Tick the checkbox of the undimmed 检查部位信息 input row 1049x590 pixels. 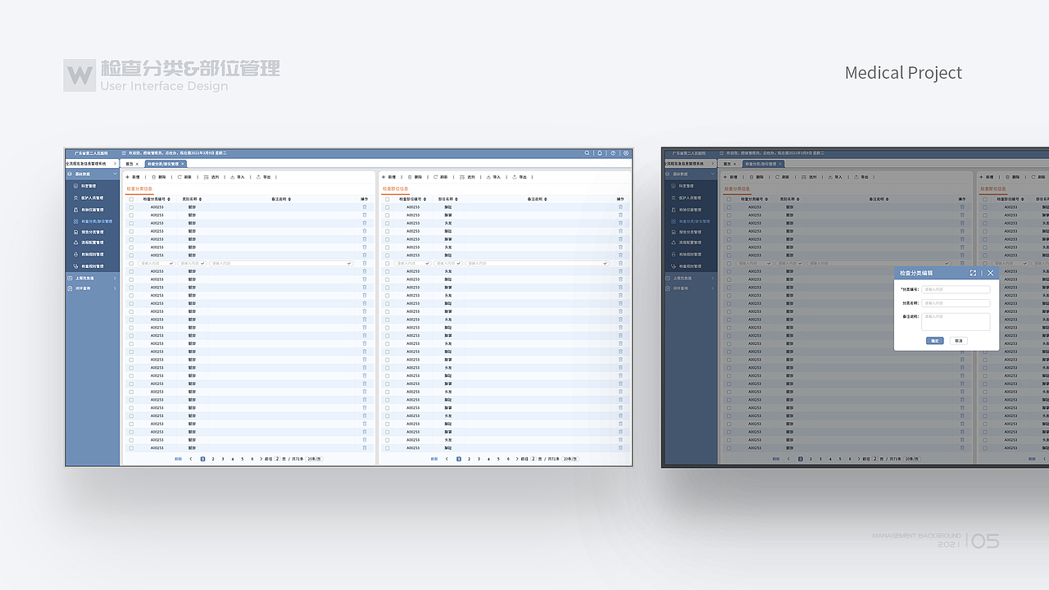click(387, 263)
